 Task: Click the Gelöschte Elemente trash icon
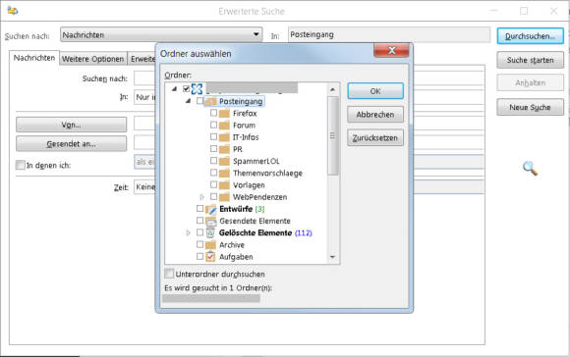pyautogui.click(x=210, y=232)
